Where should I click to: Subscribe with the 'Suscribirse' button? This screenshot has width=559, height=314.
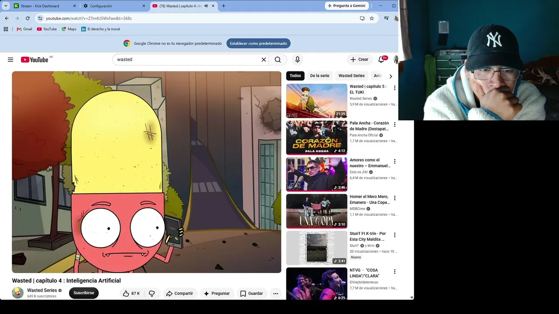coord(84,293)
